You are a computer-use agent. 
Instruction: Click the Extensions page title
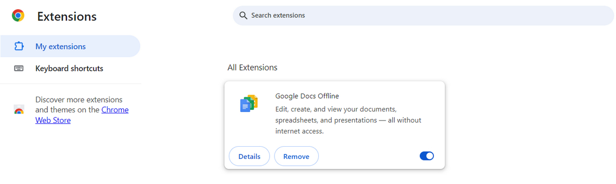coord(67,16)
